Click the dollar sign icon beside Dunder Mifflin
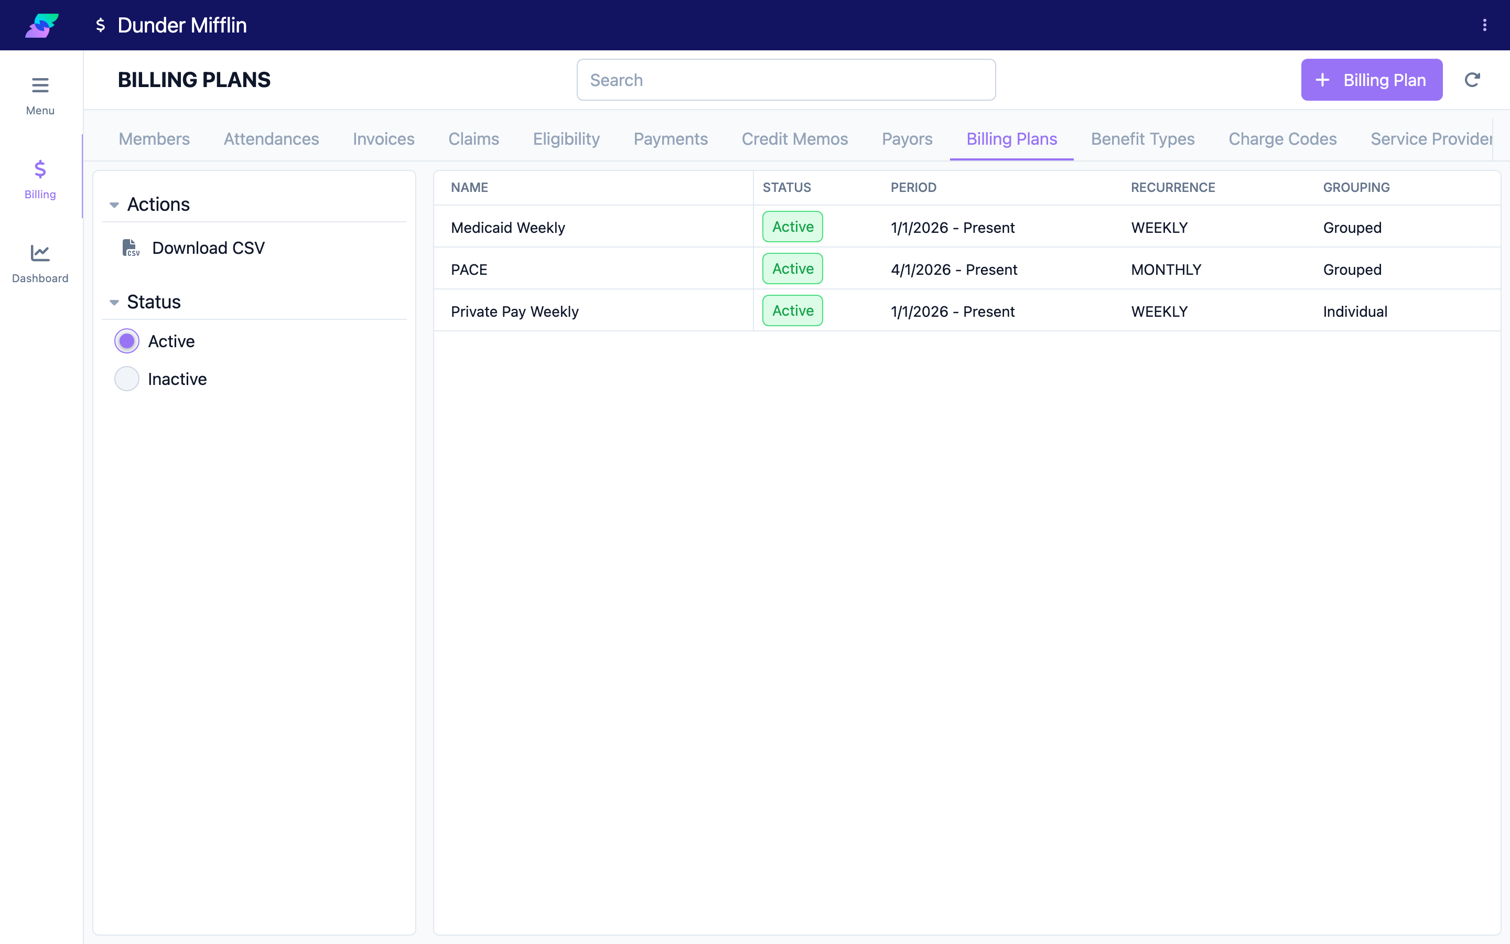Viewport: 1510px width, 944px height. pos(100,25)
